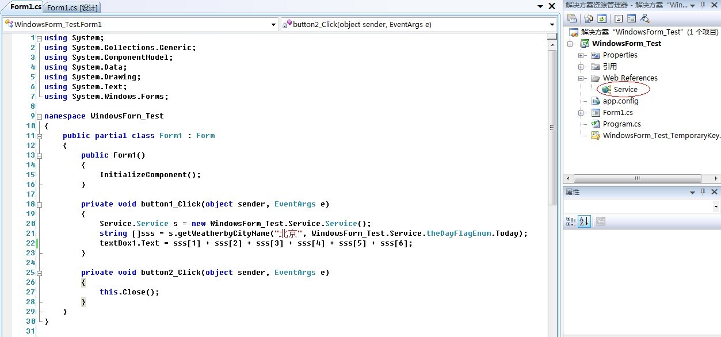Click the Show All Files toolbar icon
Screen dimensions: 721x337
coord(587,19)
